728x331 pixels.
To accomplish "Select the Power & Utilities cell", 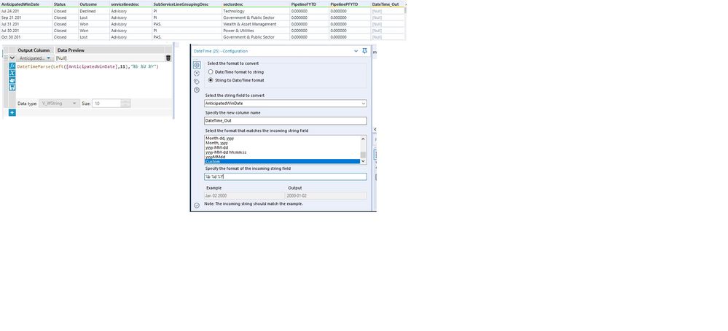I will coord(256,31).
